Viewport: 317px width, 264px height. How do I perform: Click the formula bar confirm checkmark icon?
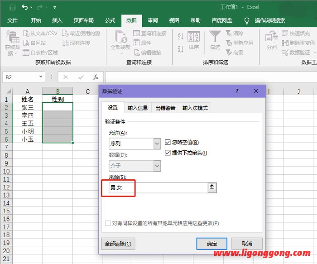81,77
